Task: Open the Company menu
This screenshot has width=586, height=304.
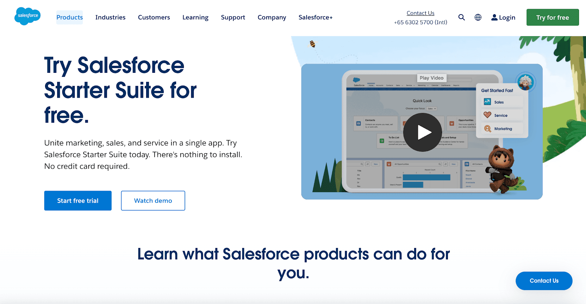Action: pos(272,17)
